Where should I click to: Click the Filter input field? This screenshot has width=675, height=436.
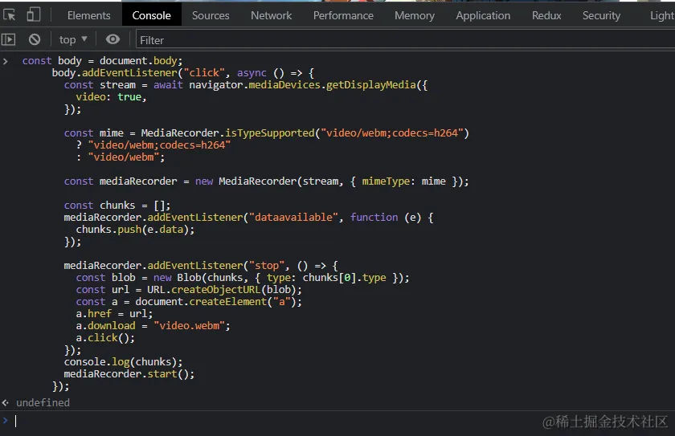coord(402,39)
